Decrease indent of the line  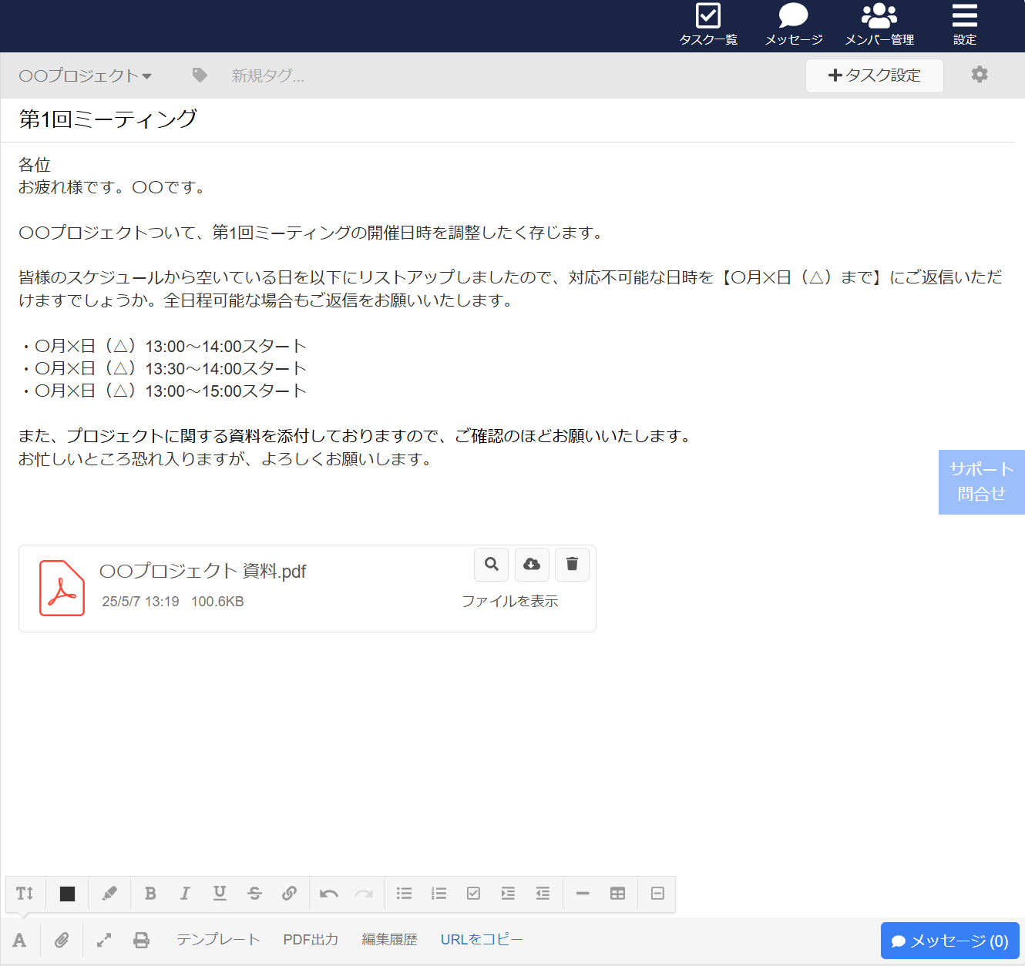(x=543, y=894)
